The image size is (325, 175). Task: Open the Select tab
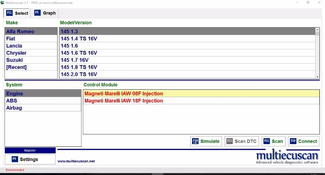click(x=17, y=13)
